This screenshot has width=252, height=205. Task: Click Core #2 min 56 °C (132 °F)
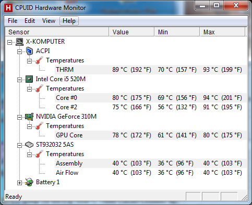[x=177, y=107]
